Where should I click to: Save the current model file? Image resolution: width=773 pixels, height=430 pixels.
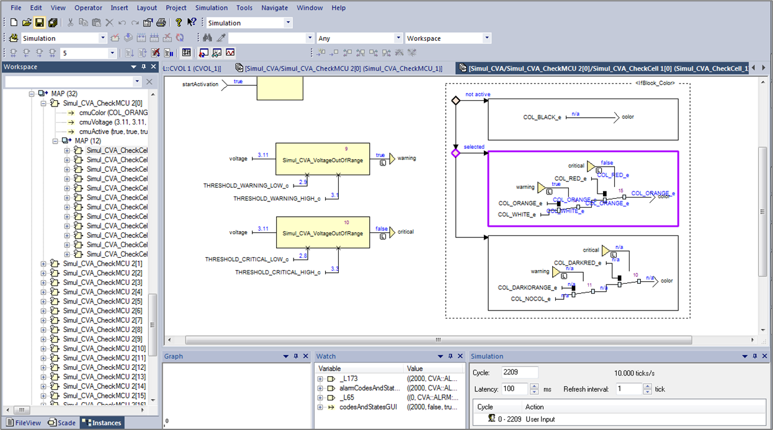point(40,22)
